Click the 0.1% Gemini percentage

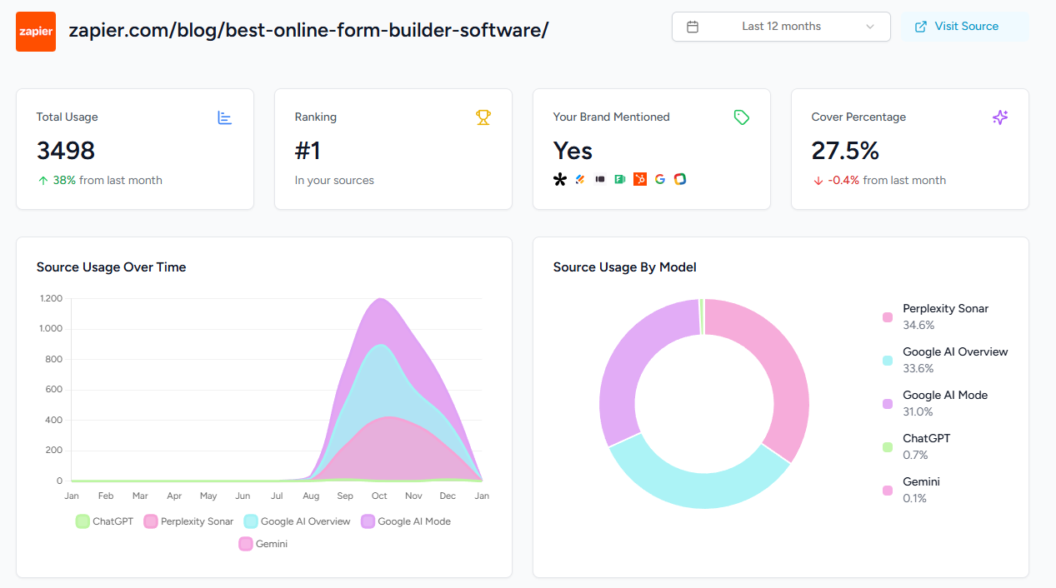click(915, 498)
